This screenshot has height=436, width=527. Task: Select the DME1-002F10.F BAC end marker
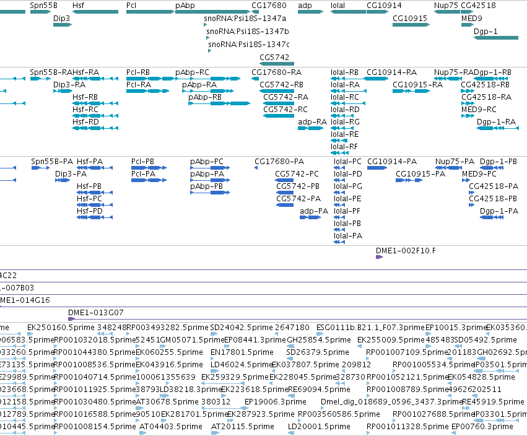pos(379,257)
